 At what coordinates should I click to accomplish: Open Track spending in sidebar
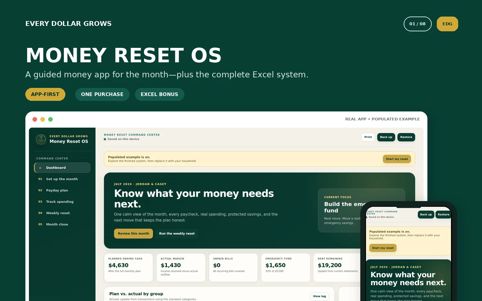[62, 202]
